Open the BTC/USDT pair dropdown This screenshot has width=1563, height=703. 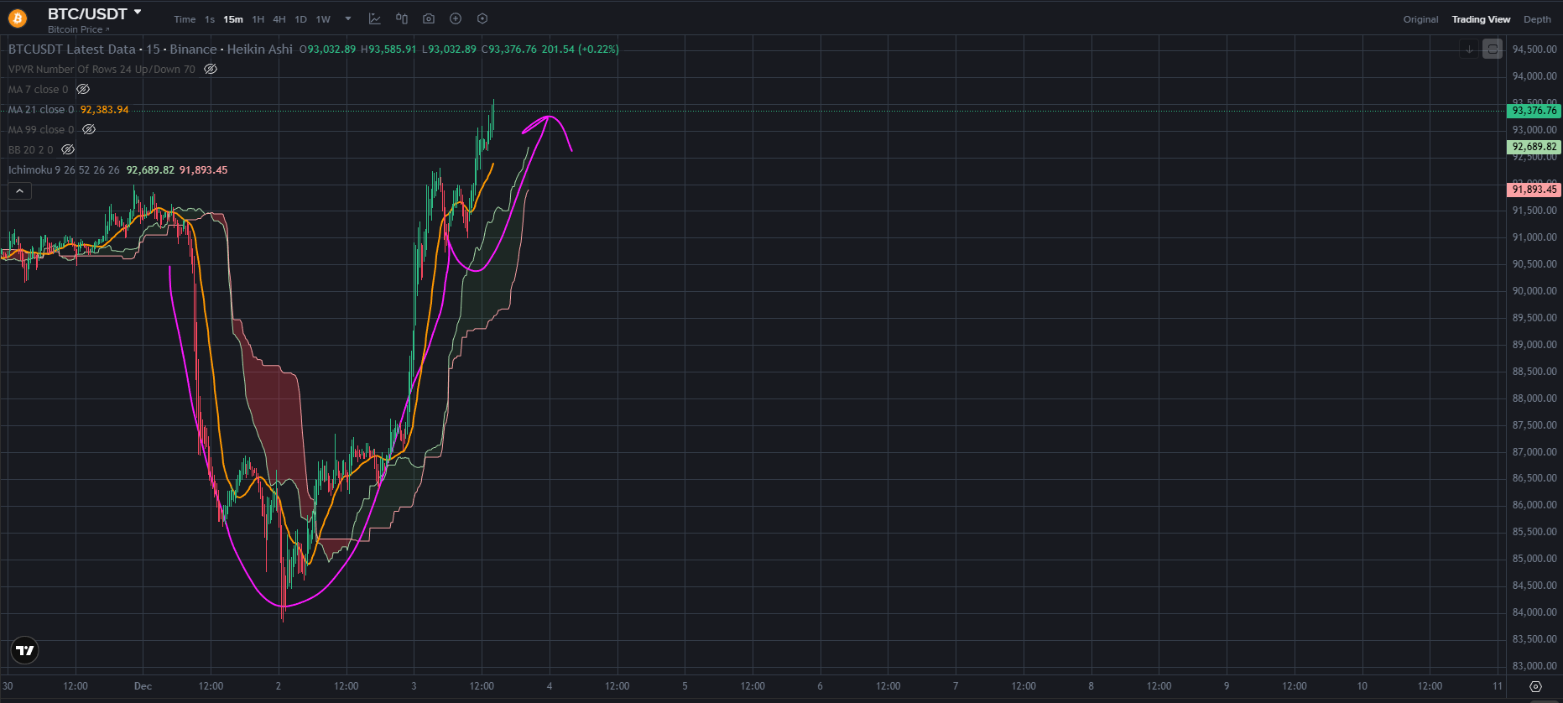tap(138, 13)
